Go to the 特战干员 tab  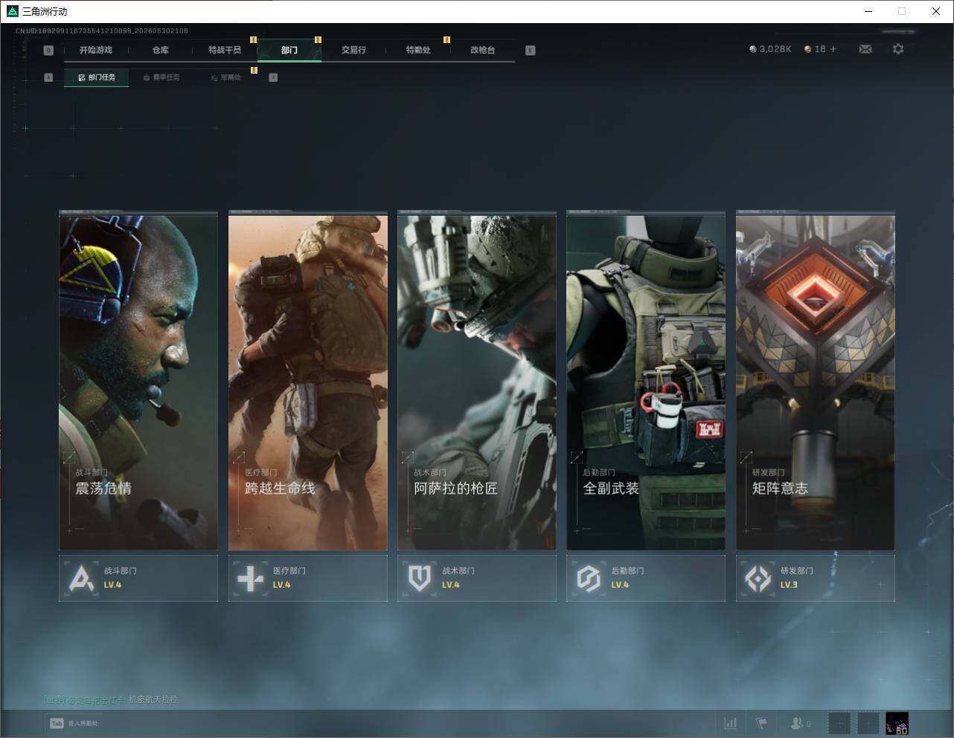[225, 50]
